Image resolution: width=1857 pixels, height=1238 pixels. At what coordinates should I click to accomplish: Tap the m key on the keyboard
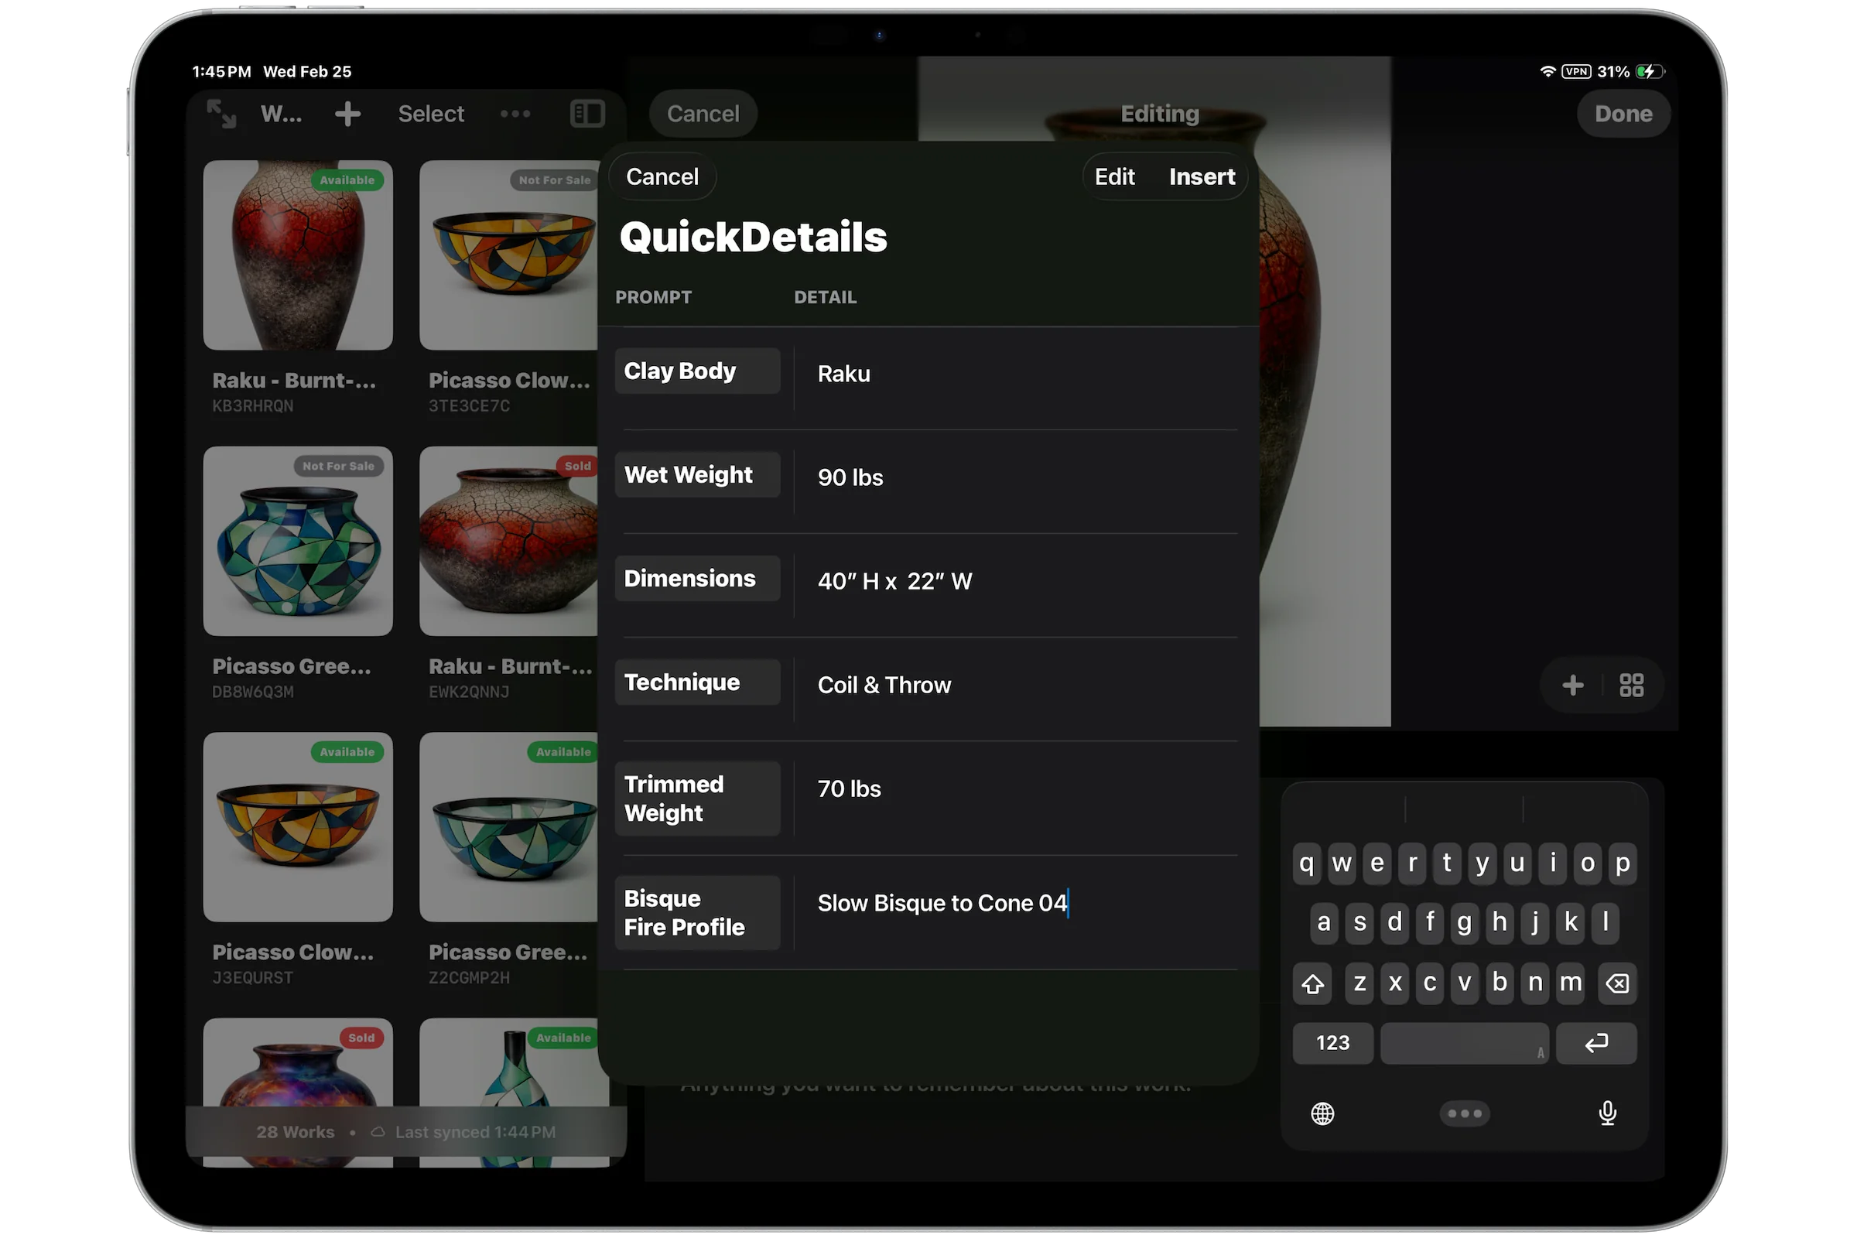[x=1571, y=983]
